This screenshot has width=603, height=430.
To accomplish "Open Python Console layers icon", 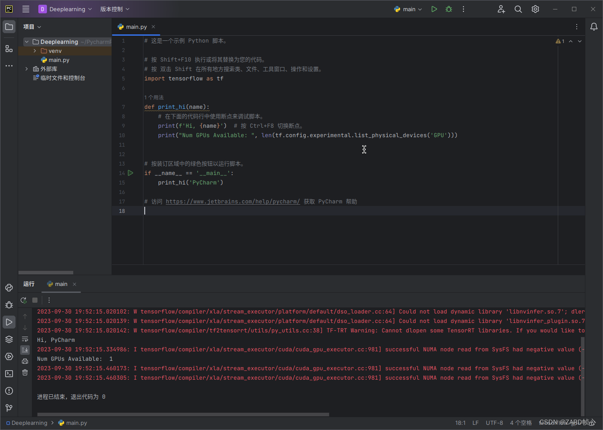I will point(9,339).
